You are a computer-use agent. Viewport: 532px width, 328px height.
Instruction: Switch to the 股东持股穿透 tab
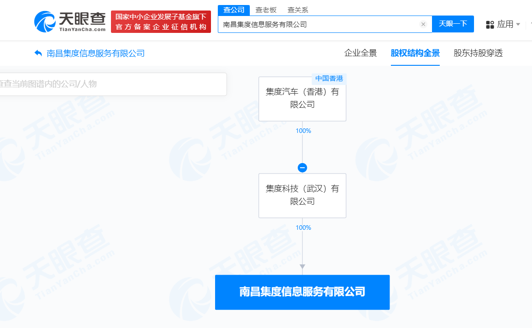[478, 53]
